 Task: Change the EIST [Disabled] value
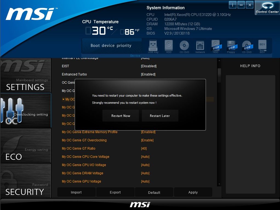(x=149, y=66)
